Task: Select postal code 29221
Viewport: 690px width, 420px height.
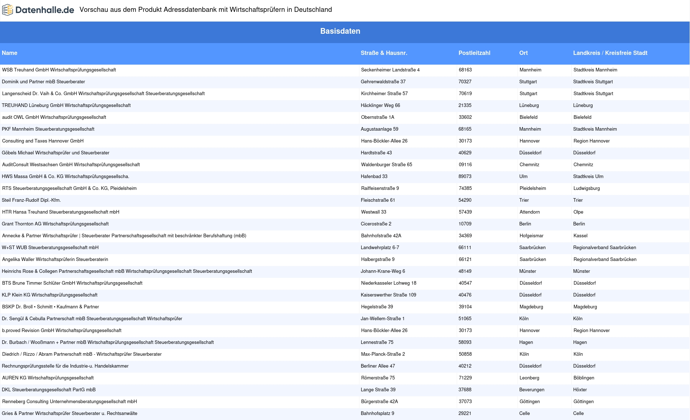Action: click(465, 414)
